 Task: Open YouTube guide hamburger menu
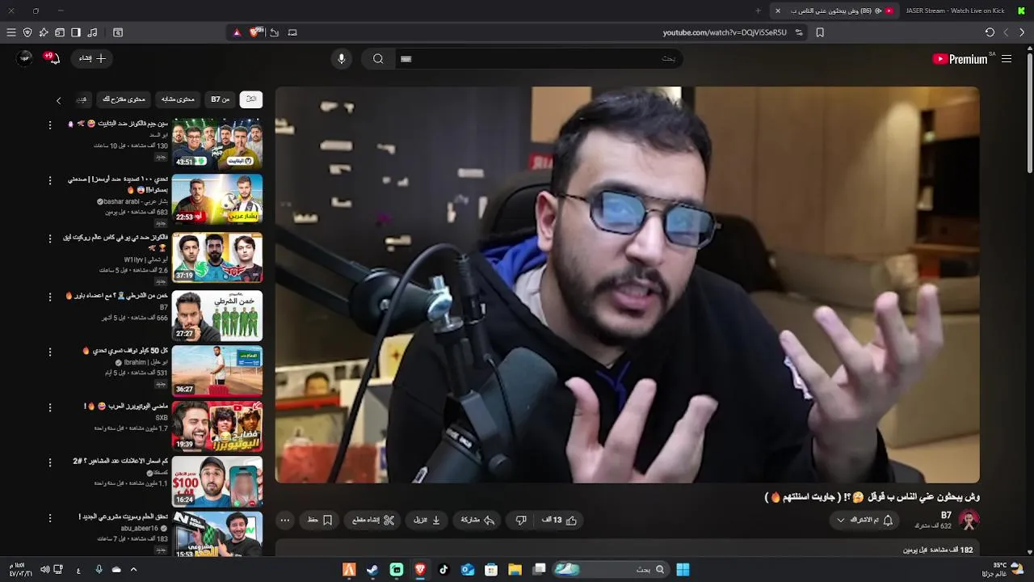click(1007, 59)
